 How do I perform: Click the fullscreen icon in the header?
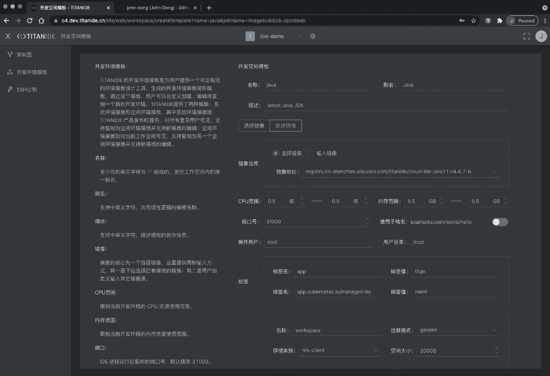(x=526, y=36)
